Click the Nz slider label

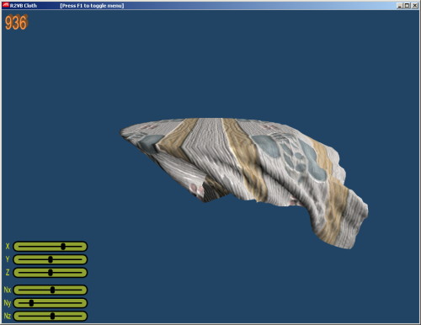click(8, 316)
